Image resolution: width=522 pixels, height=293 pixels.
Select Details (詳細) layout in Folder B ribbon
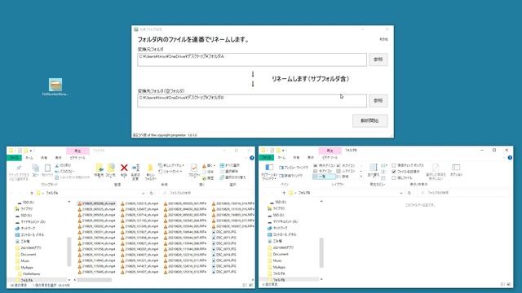[343, 177]
